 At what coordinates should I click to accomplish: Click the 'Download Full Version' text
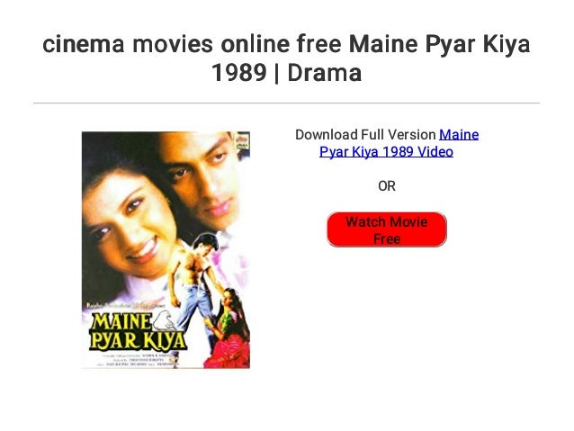coord(365,135)
